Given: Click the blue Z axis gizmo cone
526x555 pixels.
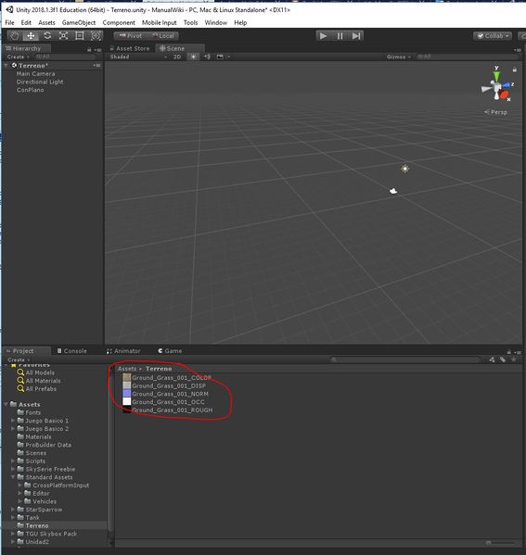Looking at the screenshot, I should tap(507, 85).
